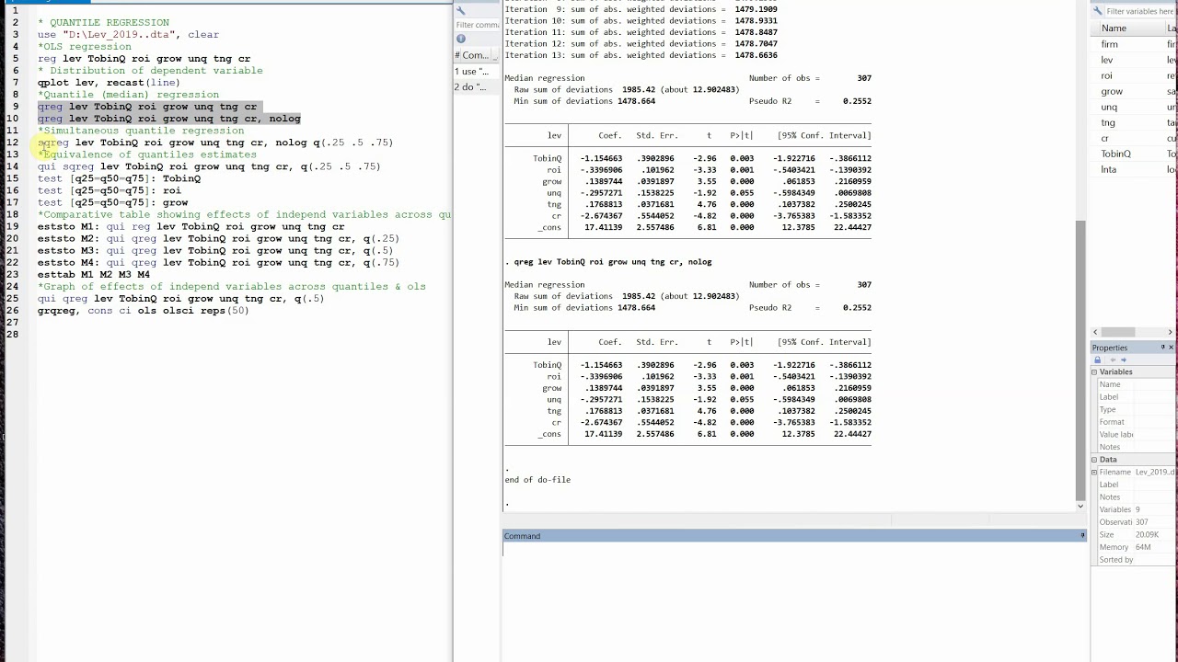1178x662 pixels.
Task: Select variable grow in the Variables list
Action: coord(1134,91)
